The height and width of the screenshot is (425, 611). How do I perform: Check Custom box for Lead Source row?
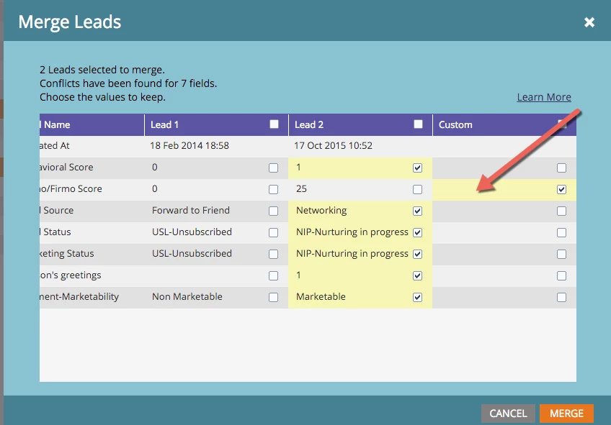tap(561, 211)
